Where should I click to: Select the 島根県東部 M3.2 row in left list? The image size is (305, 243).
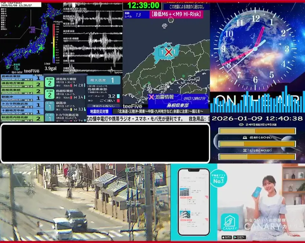click(22, 78)
